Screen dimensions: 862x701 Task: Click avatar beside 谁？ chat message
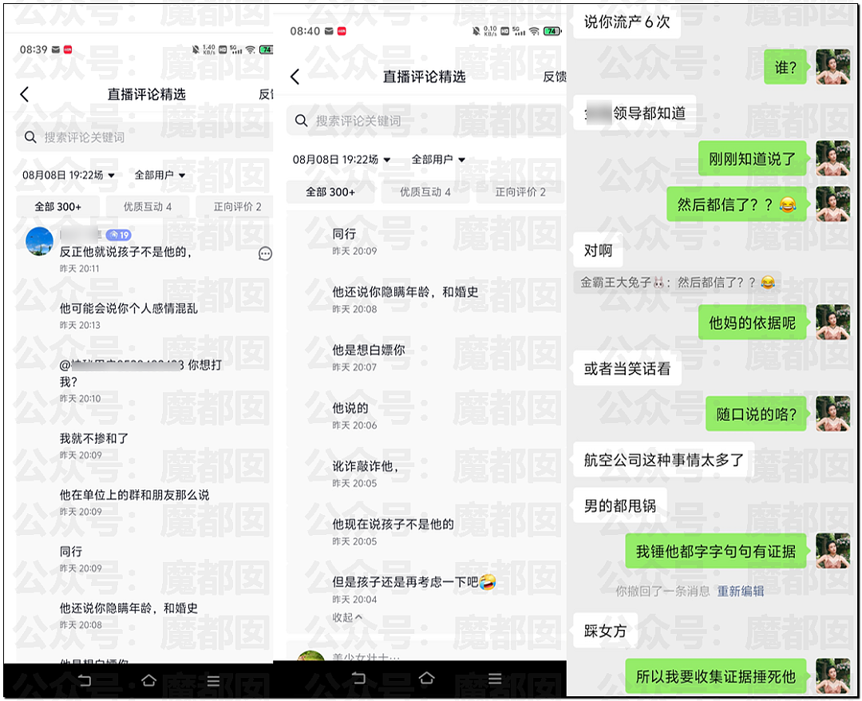tap(832, 66)
